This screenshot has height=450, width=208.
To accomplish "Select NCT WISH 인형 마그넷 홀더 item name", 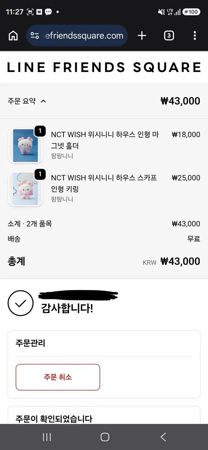I will click(x=105, y=140).
